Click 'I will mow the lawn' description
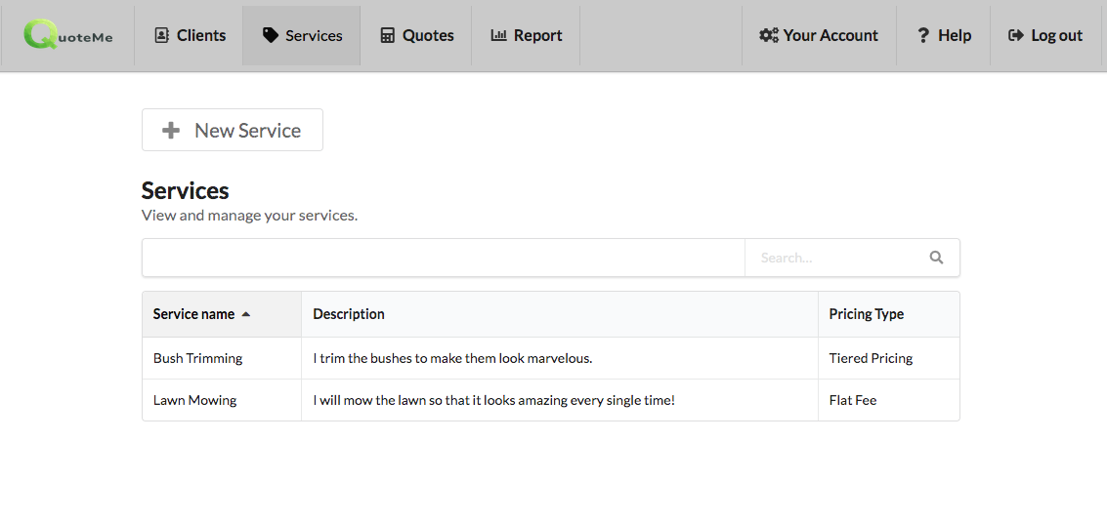 (x=493, y=400)
